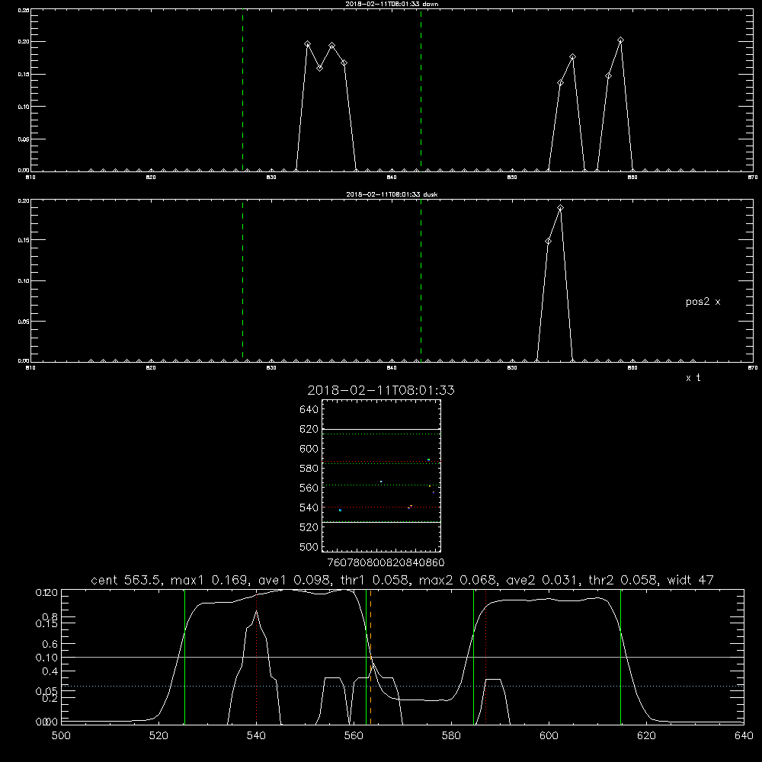Click the '620' label on the small plot's y-axis

[309, 429]
